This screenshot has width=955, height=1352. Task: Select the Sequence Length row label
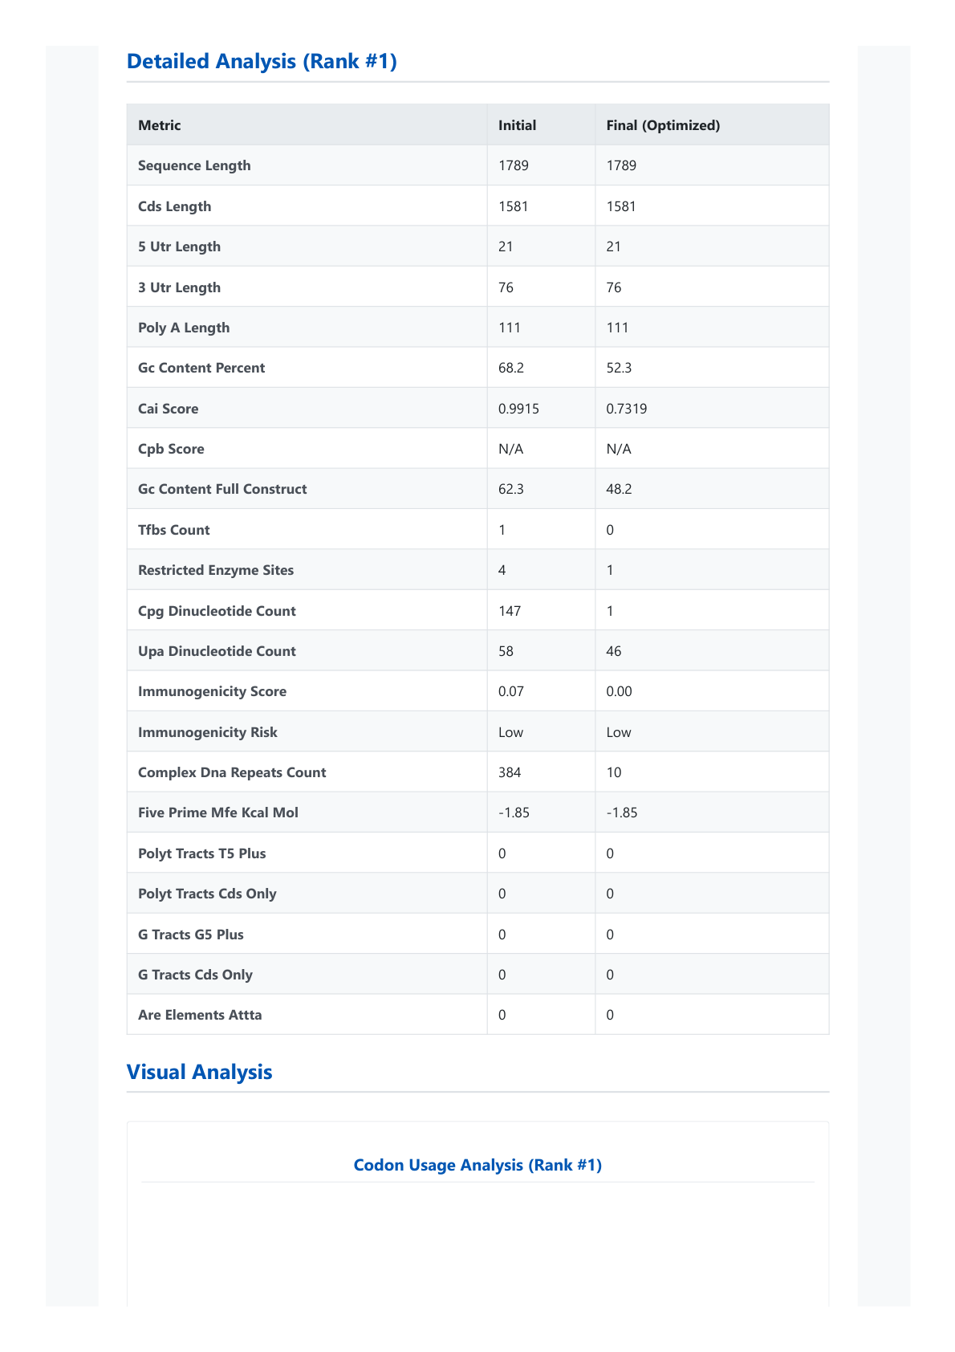pyautogui.click(x=194, y=165)
